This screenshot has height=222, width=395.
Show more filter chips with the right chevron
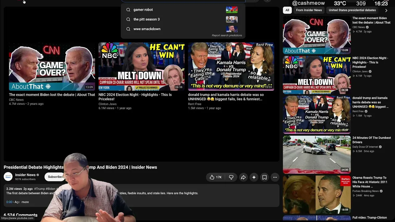coord(386,10)
